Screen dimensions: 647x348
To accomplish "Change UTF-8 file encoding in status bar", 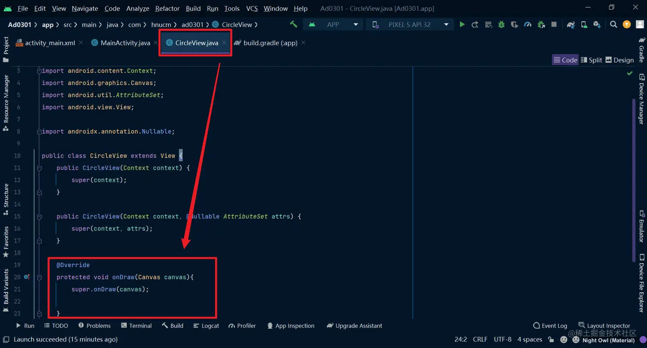I will click(x=502, y=339).
